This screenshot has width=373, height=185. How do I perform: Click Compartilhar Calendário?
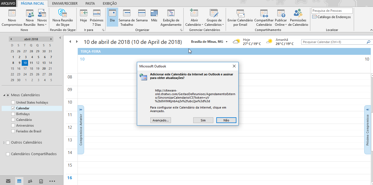264,18
